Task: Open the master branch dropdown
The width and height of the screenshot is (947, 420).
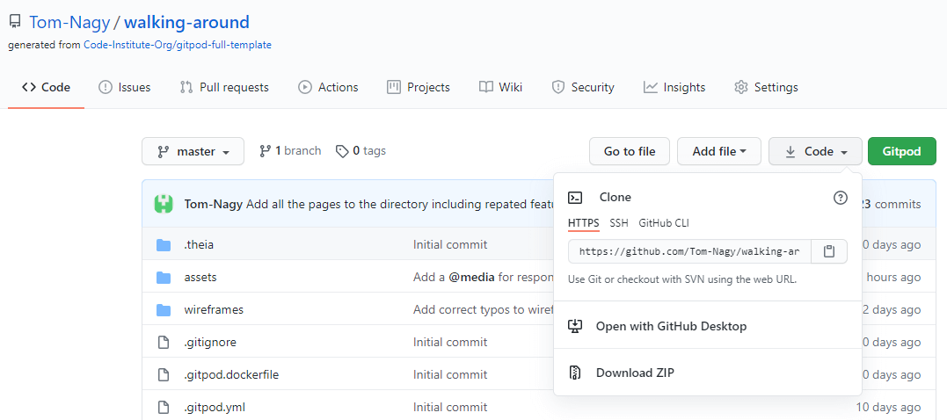Action: 193,151
